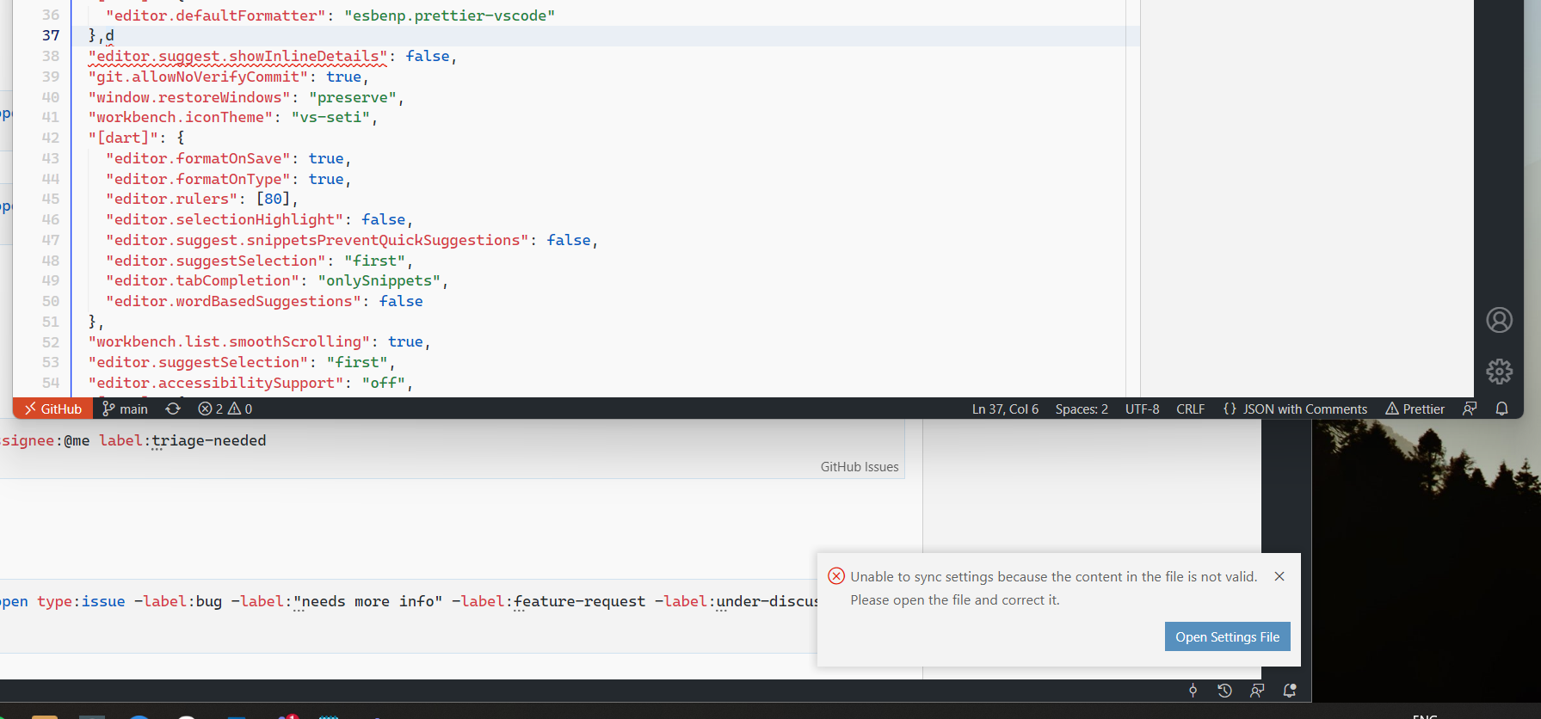Viewport: 1541px width, 719px height.
Task: Click the [dart] settings block key
Action: tap(123, 138)
